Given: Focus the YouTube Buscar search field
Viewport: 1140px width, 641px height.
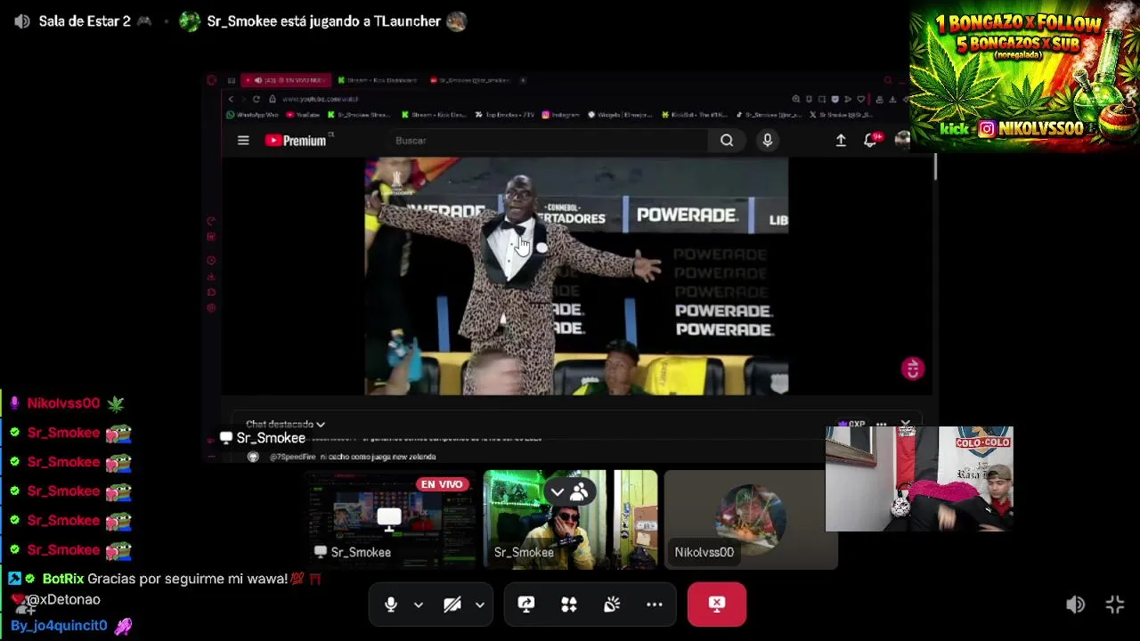Looking at the screenshot, I should pyautogui.click(x=548, y=141).
